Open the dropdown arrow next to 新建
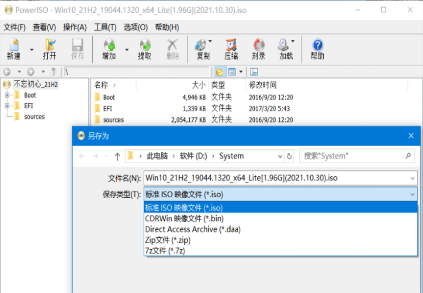Viewport: 423px width, 293px height. 32,50
